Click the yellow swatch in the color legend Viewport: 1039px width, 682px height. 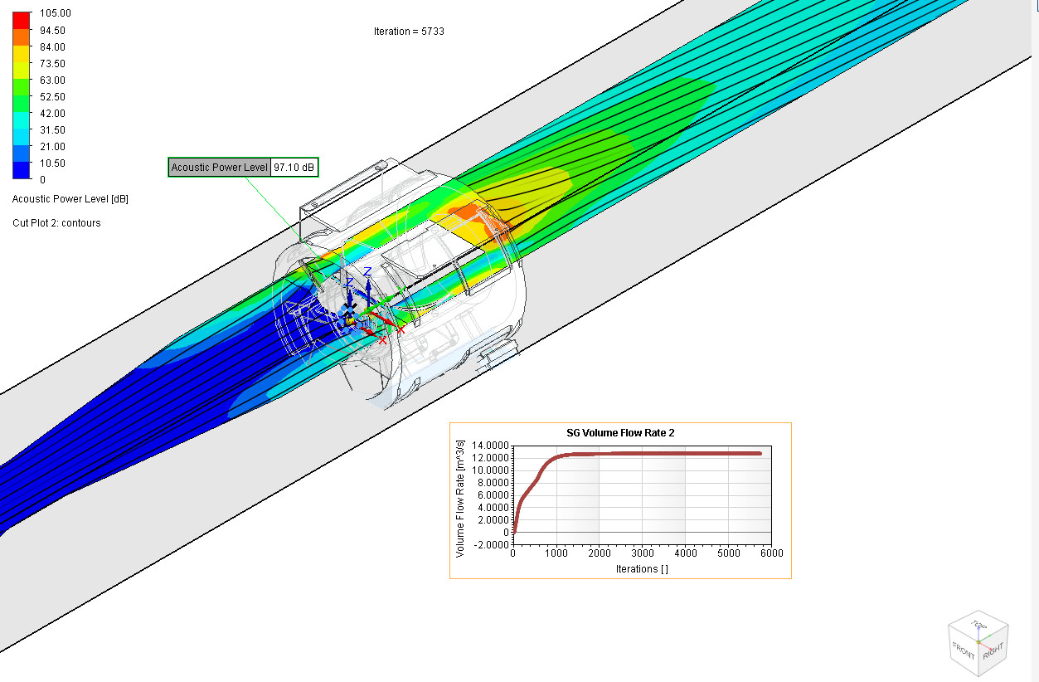(22, 55)
